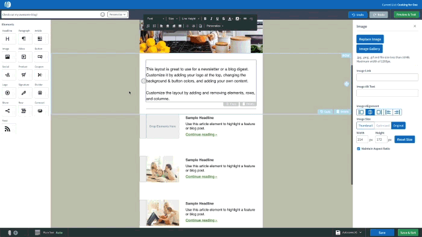Image resolution: width=422 pixels, height=237 pixels.
Task: Select Thumbnail image size option
Action: (x=365, y=126)
